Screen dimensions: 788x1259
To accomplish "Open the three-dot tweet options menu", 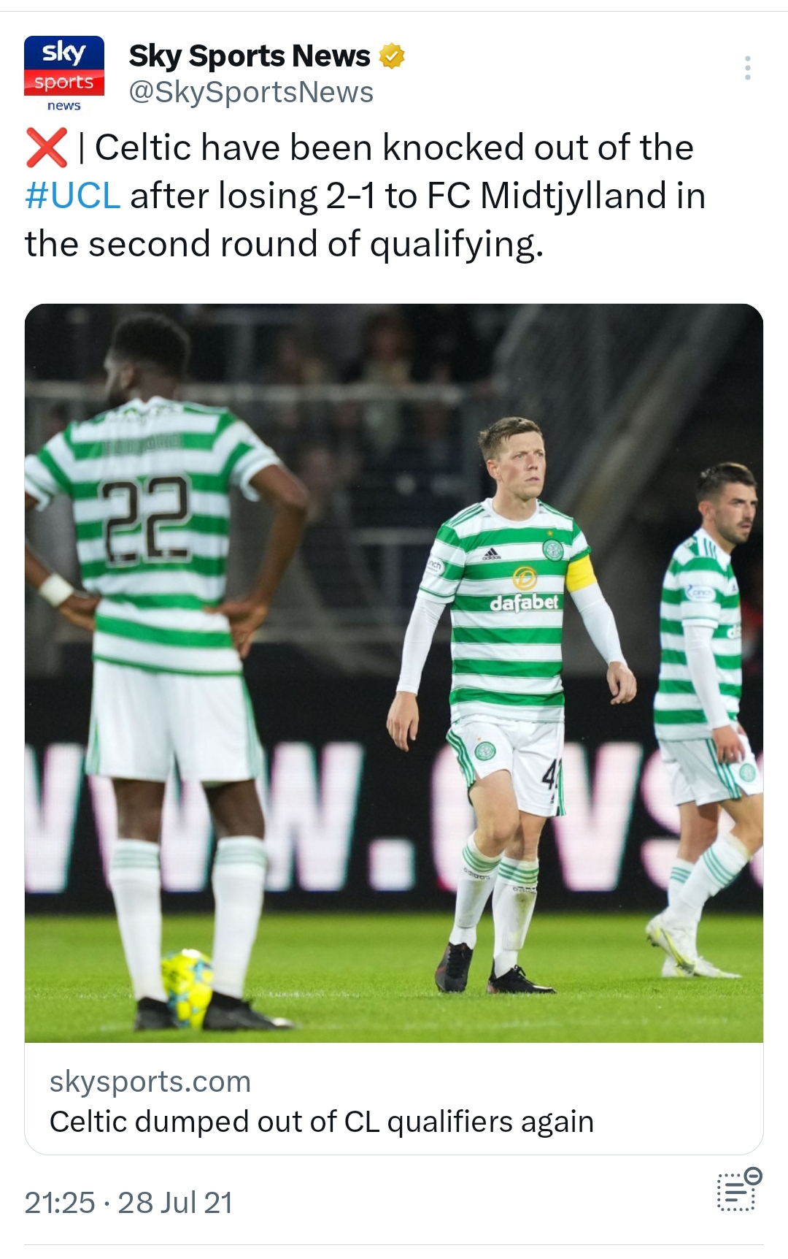I will tap(747, 68).
